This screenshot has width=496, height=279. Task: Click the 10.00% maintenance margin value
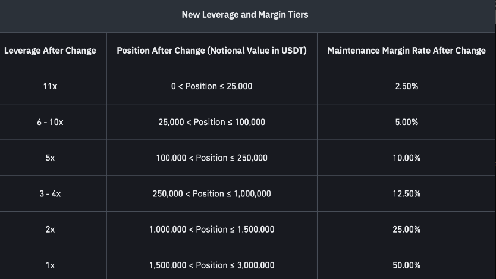point(406,158)
